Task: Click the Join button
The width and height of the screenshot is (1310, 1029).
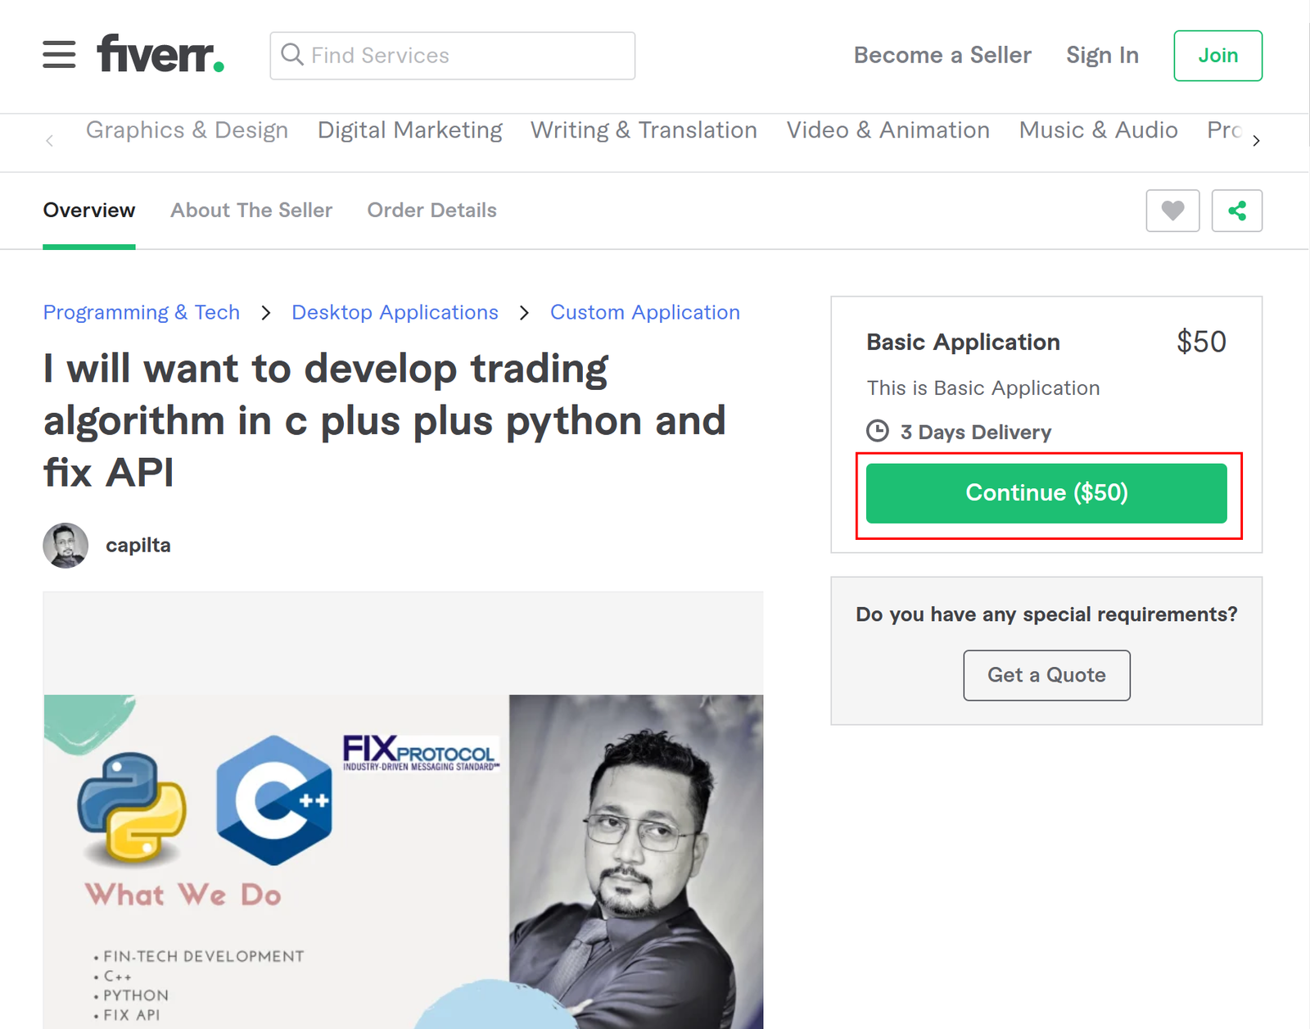Action: 1217,56
